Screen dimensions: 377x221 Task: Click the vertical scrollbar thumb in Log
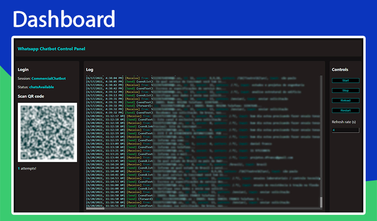pos(321,202)
